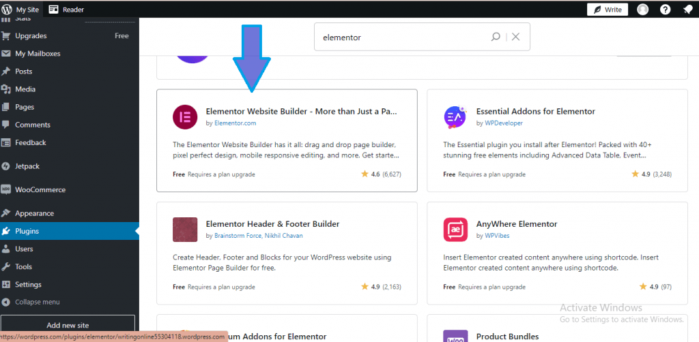Select Plugins in the sidebar
This screenshot has width=699, height=342.
70,231
